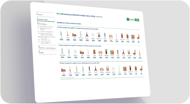Click the Tokyo Tower icon for Japan at 35%
This screenshot has height=104, width=190.
(x=70, y=69)
